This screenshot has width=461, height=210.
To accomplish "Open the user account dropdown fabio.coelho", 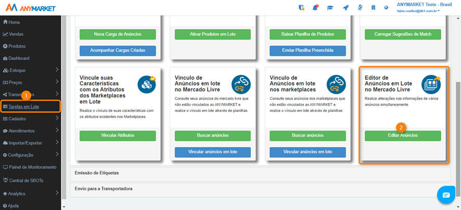I will click(x=418, y=10).
